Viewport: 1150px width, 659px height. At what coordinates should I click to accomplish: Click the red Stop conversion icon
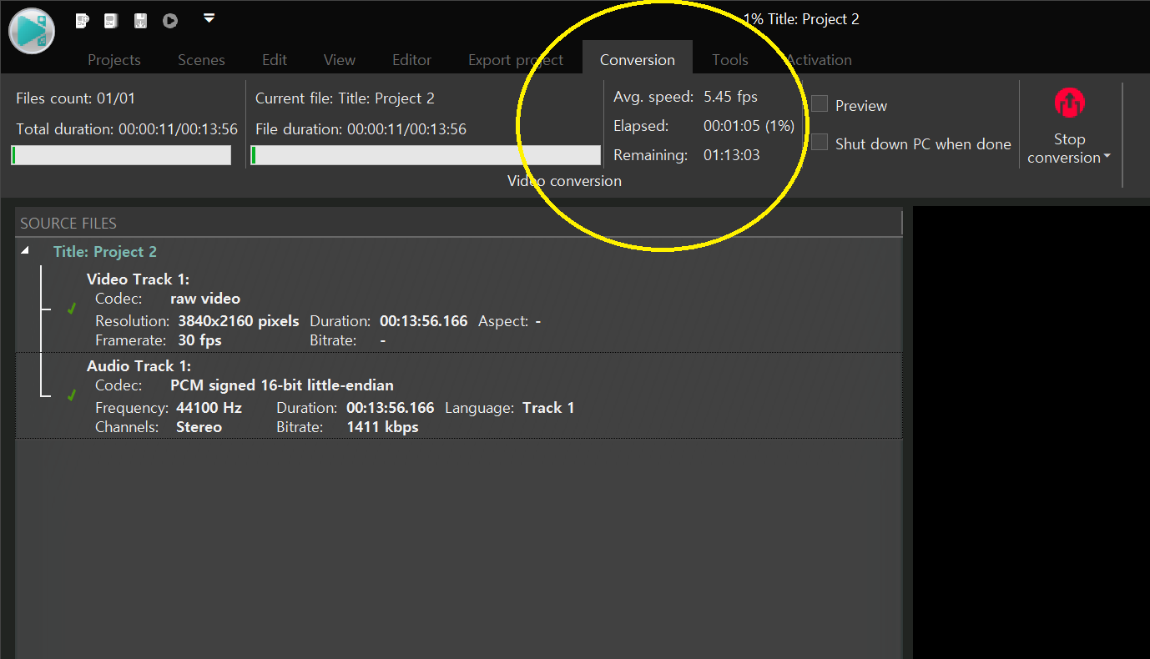click(x=1068, y=103)
